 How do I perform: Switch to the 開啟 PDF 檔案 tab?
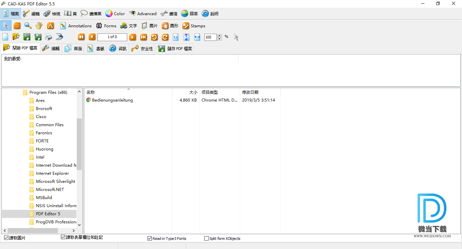pos(20,48)
